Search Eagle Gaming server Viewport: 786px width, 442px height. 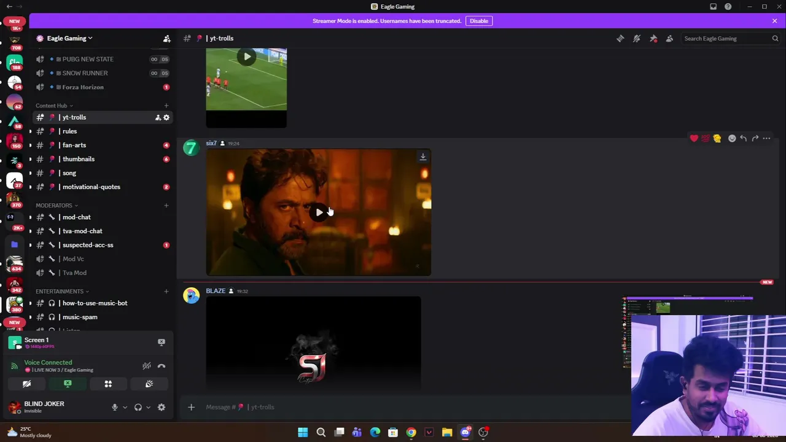(731, 39)
